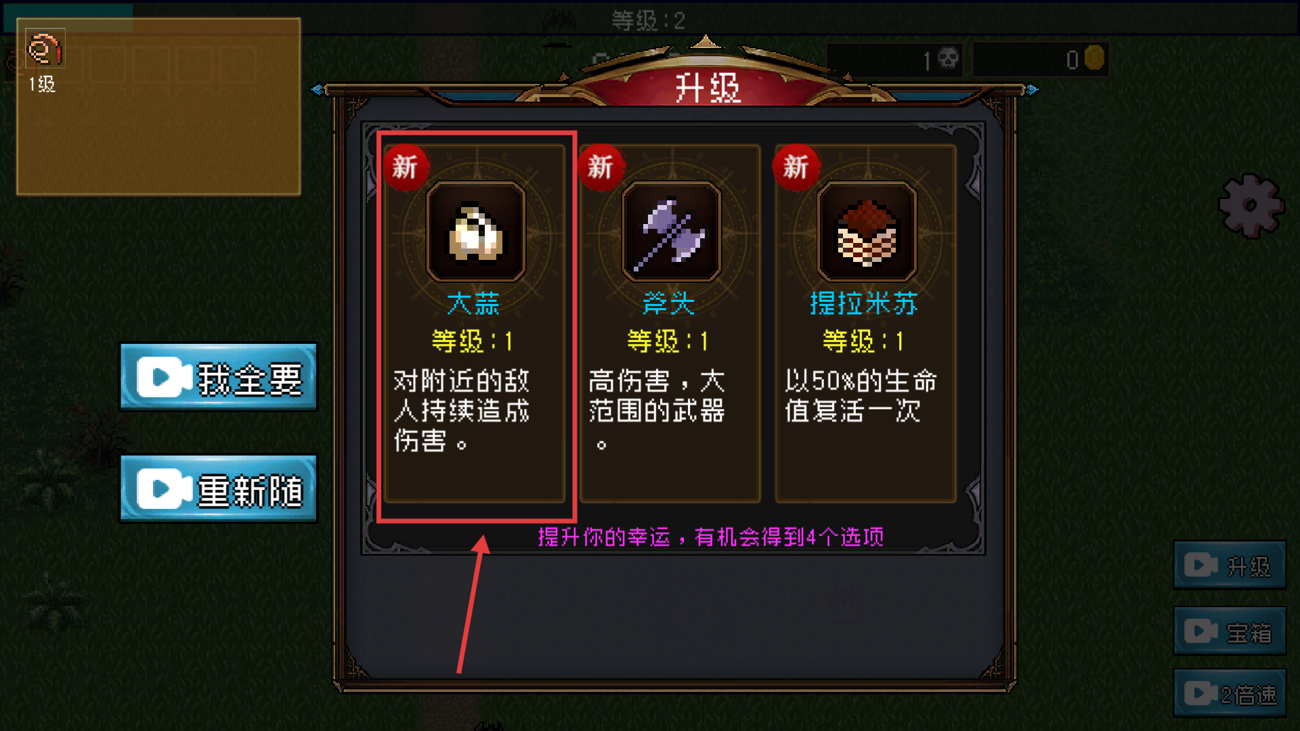
Task: Tap the whip weapon icon in inventory
Action: point(45,49)
